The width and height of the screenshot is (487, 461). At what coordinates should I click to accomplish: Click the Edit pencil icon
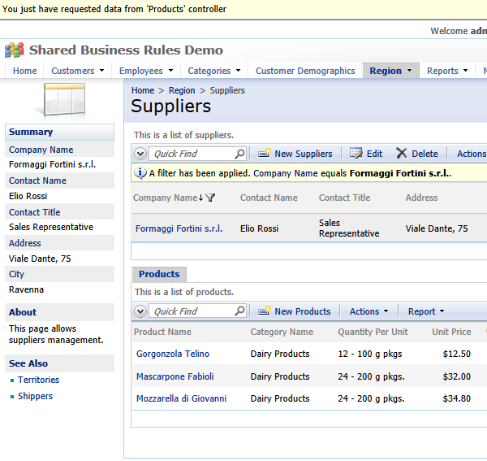[x=356, y=153]
